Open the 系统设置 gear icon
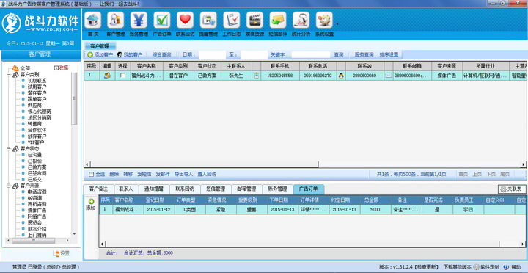Image resolution: width=528 pixels, height=273 pixels. [x=324, y=21]
